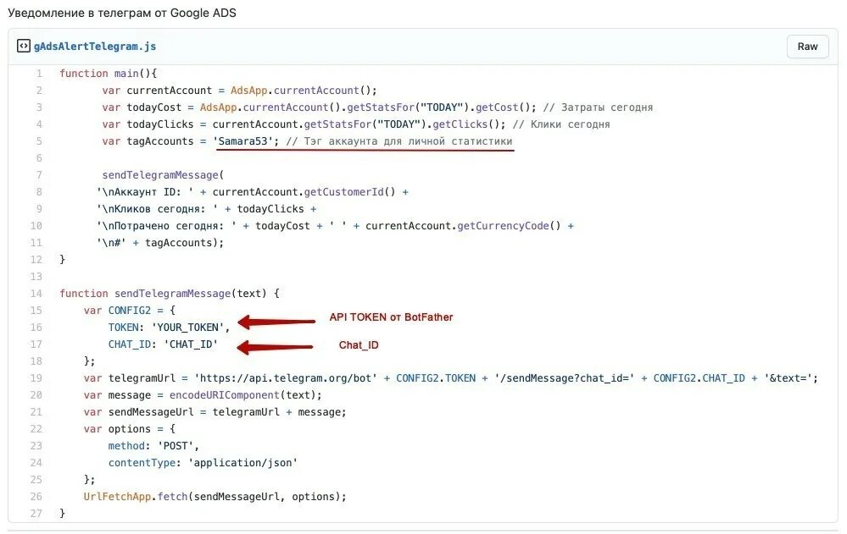Screen dimensions: 847x534
Task: Click line number 19
Action: [x=36, y=378]
